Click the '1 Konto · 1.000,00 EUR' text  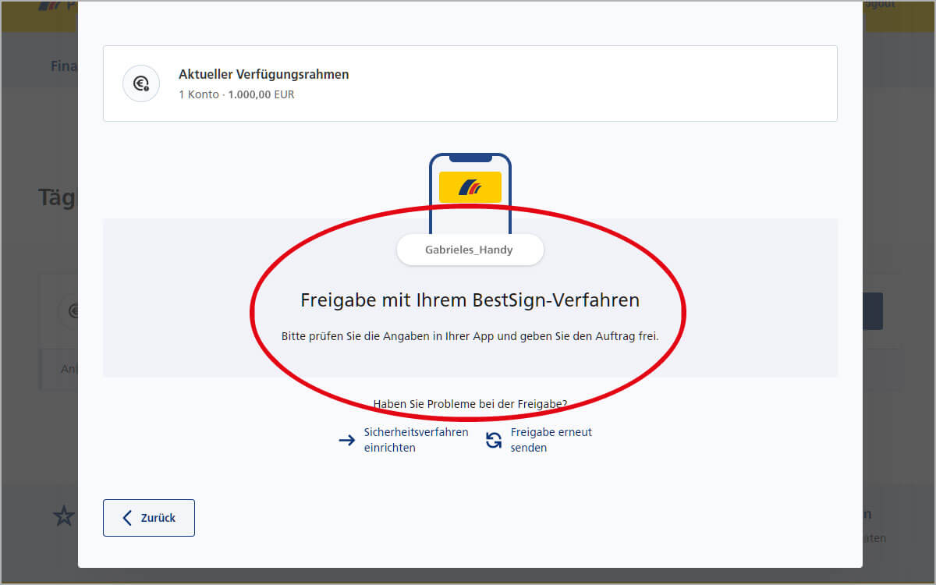(236, 94)
